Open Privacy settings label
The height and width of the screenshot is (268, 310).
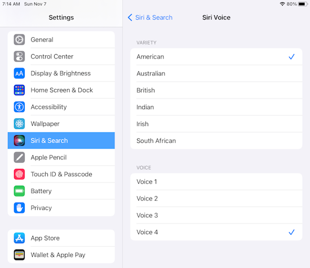click(41, 208)
